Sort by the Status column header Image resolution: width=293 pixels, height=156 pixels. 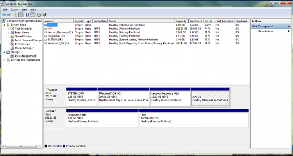141,21
